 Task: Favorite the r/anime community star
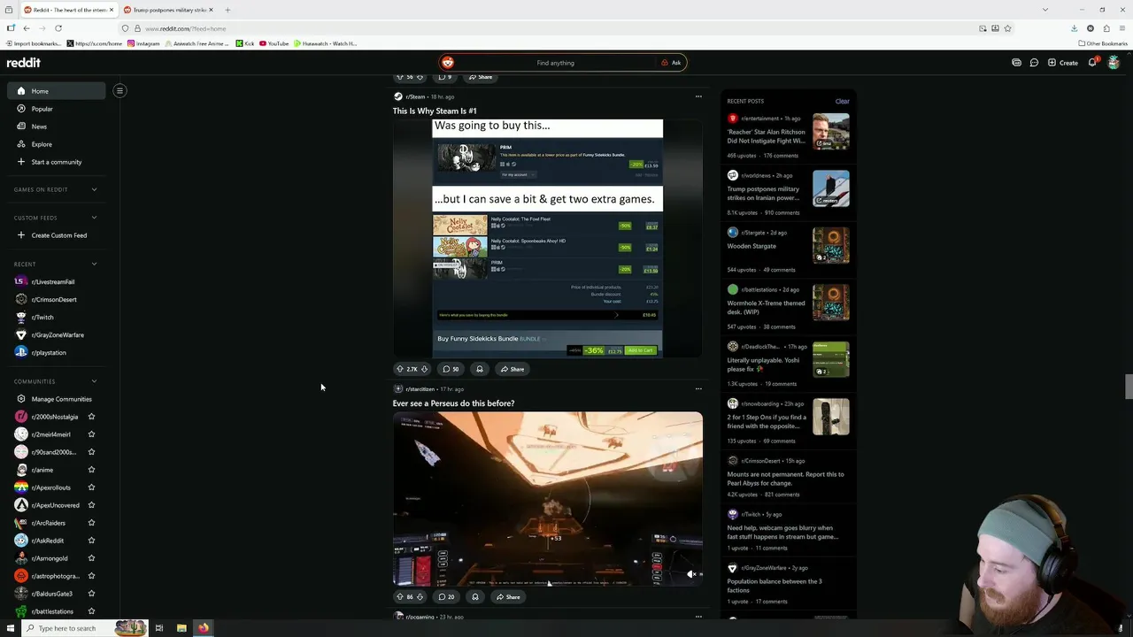pyautogui.click(x=91, y=470)
